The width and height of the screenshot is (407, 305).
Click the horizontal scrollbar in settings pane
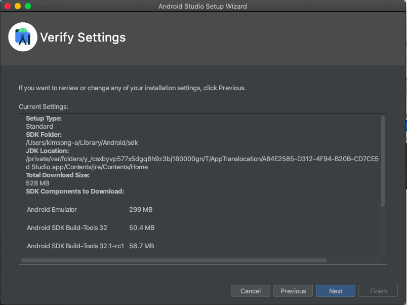coord(174,260)
